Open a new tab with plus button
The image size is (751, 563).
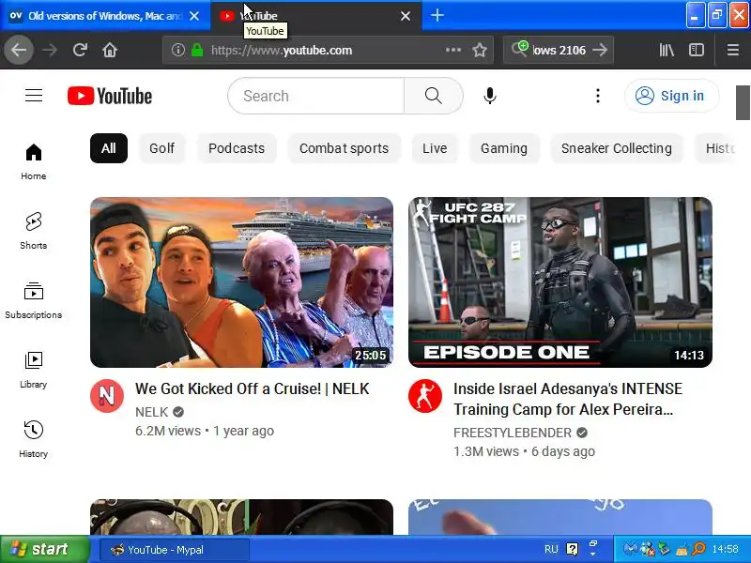pyautogui.click(x=437, y=16)
